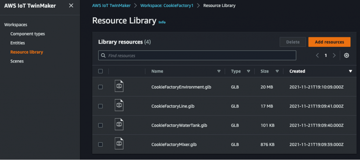Click the 3D file icon for CookieFactoryMixer.glb

pos(119,144)
